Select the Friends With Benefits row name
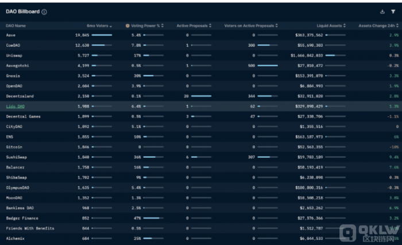Screen dimensions: 402x245 pos(30,228)
